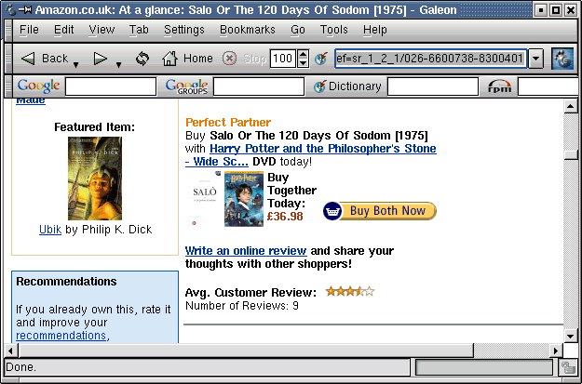The width and height of the screenshot is (582, 384).
Task: Click the status bar progress bar
Action: pyautogui.click(x=484, y=367)
